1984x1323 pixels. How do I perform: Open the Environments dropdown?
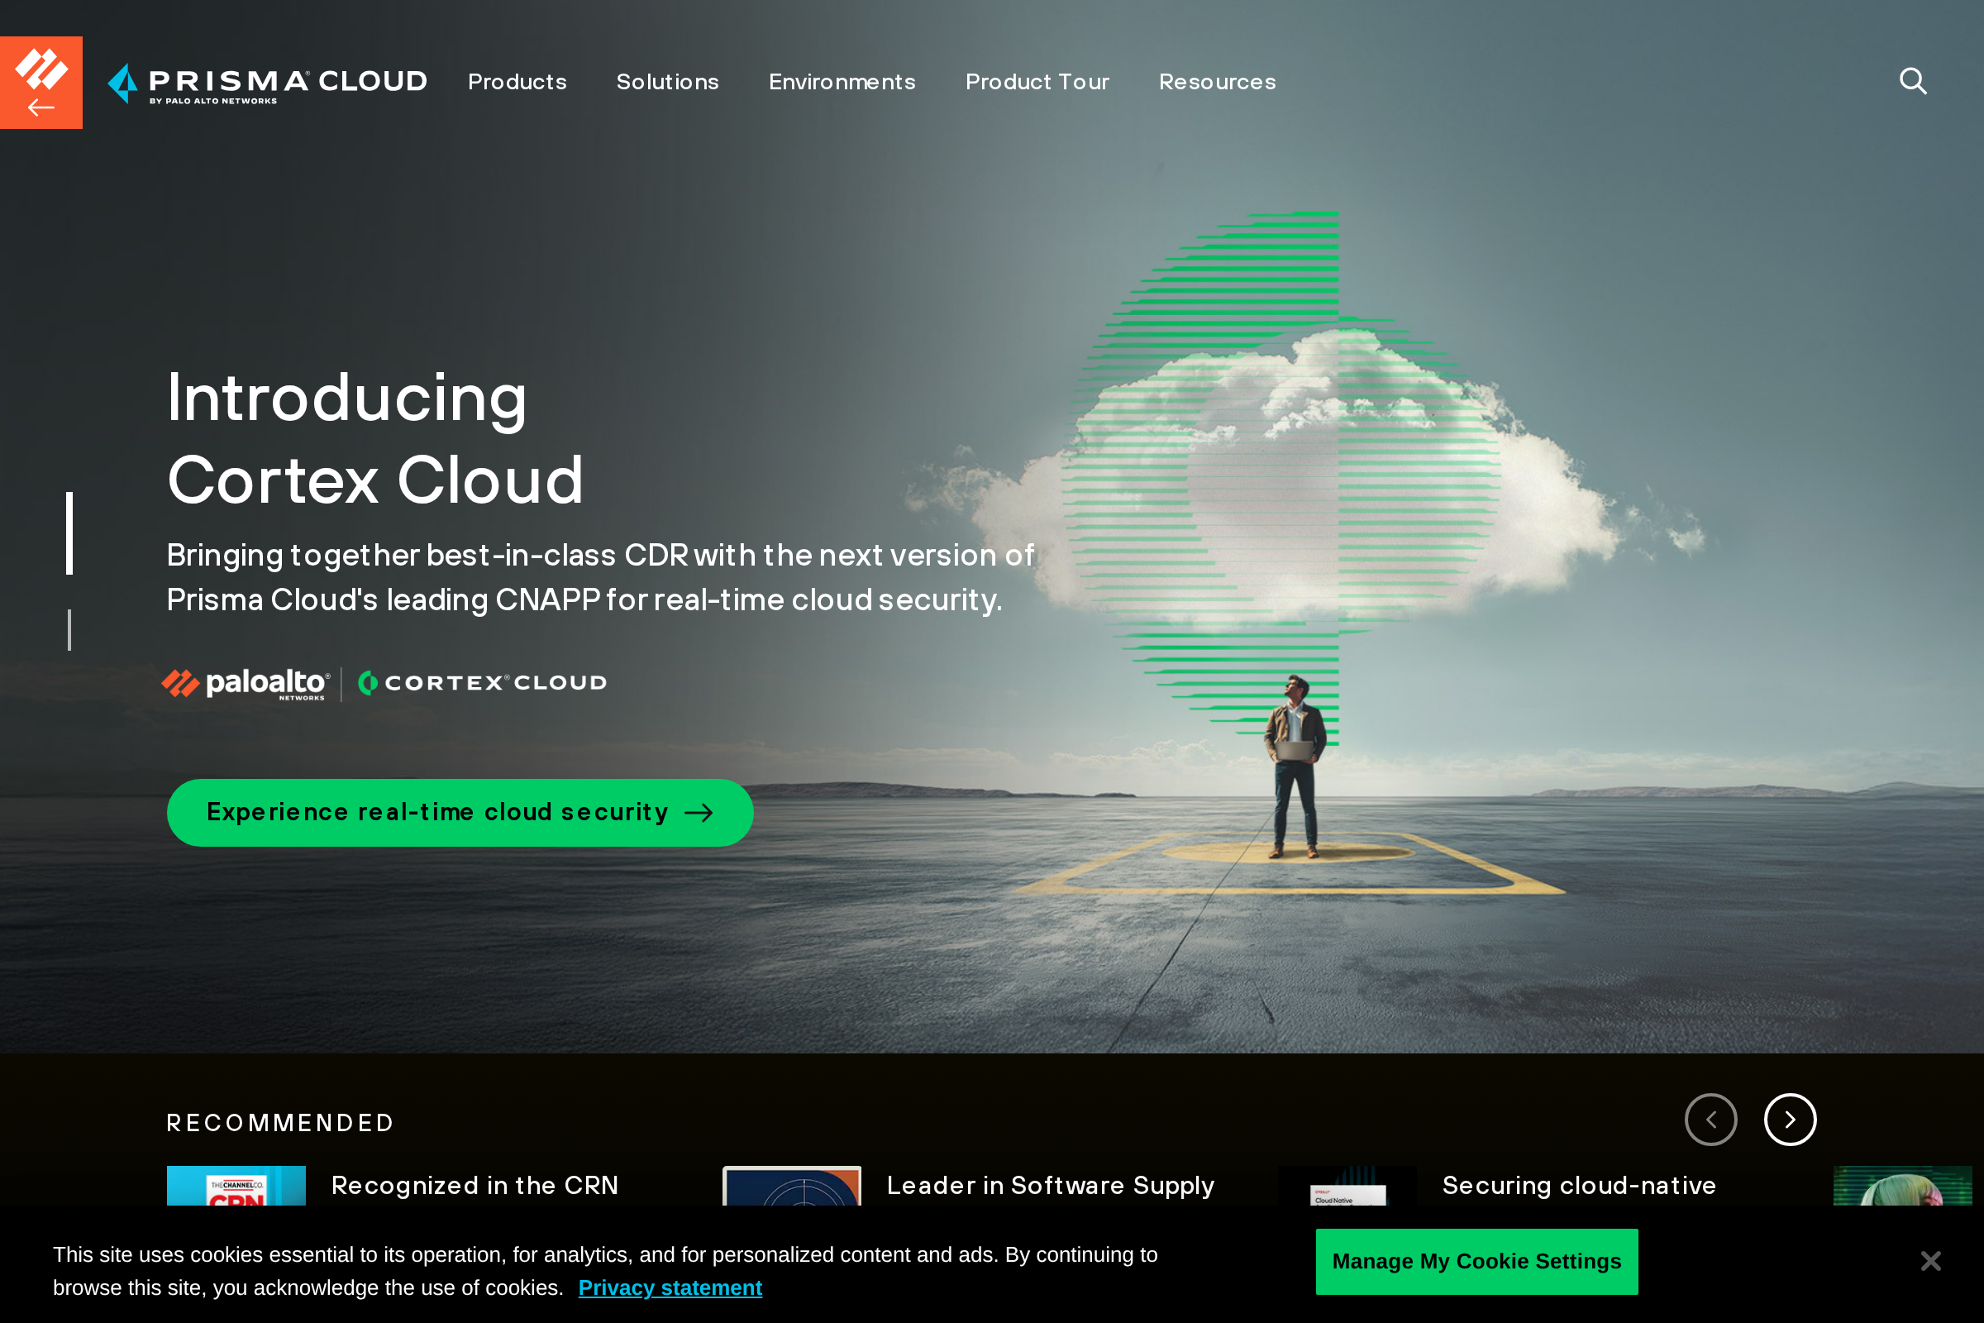point(842,82)
